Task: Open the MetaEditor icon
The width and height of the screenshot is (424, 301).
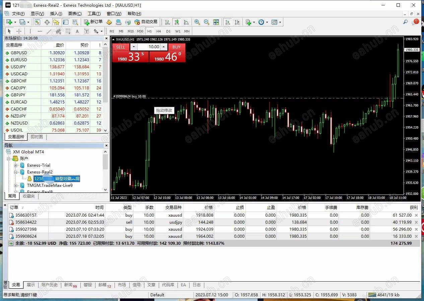Action: pos(109,22)
